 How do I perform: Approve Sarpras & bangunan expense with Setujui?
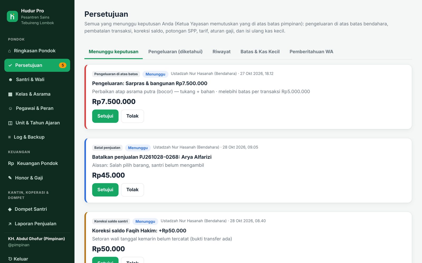pyautogui.click(x=105, y=116)
